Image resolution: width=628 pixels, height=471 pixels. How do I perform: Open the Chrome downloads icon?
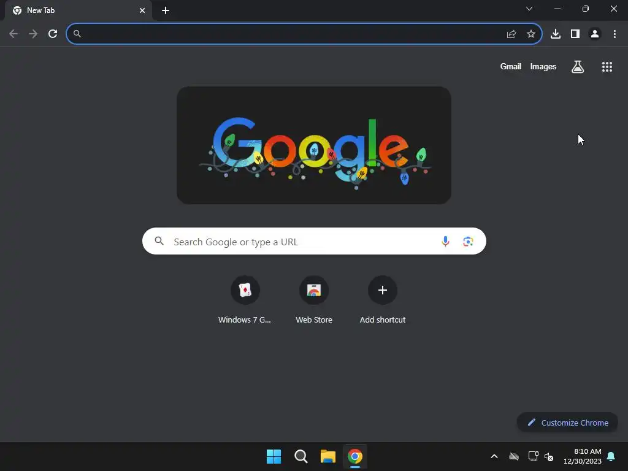pyautogui.click(x=556, y=34)
